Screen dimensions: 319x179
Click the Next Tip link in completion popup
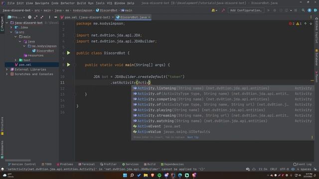click(193, 137)
